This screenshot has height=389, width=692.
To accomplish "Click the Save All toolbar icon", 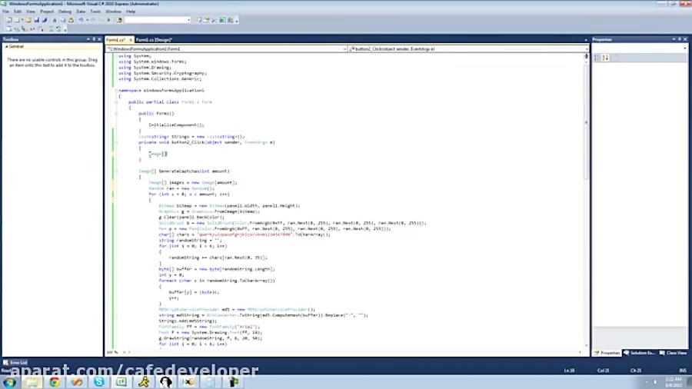I will tap(45, 20).
